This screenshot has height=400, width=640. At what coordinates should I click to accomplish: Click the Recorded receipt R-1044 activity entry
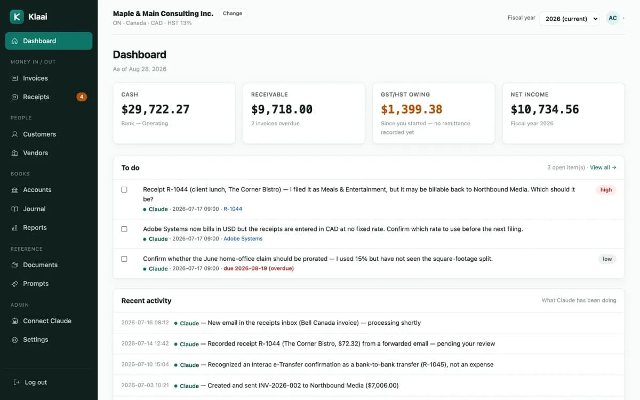click(x=369, y=344)
